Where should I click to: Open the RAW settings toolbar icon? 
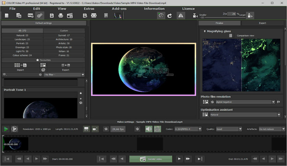[31, 15]
